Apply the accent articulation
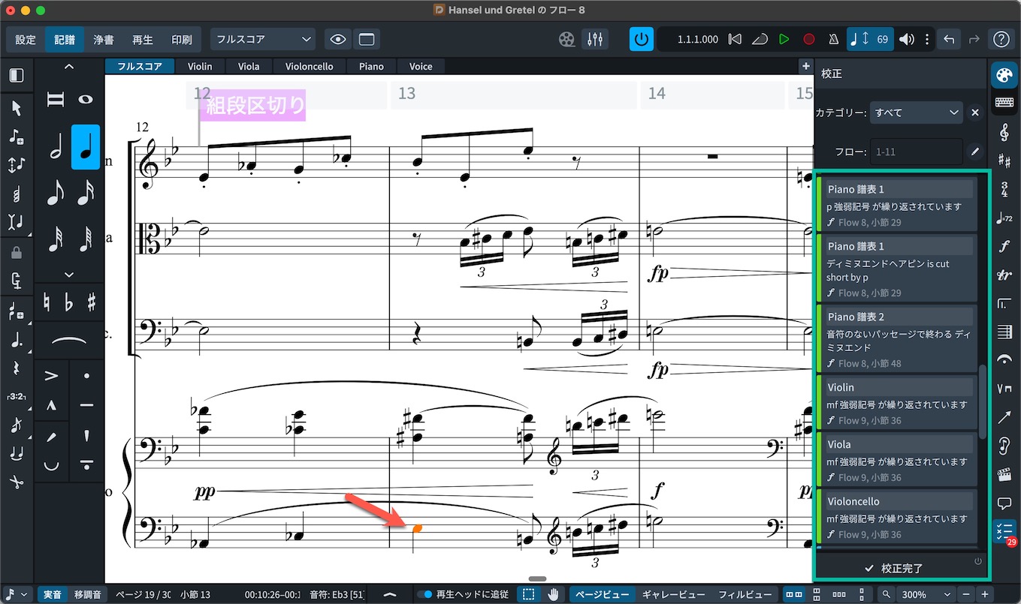1021x604 pixels. point(51,375)
